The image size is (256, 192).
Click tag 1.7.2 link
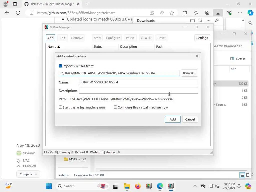[26, 160]
